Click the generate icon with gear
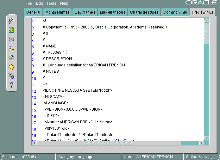The height and width of the screenshot is (160, 220). tap(11, 76)
